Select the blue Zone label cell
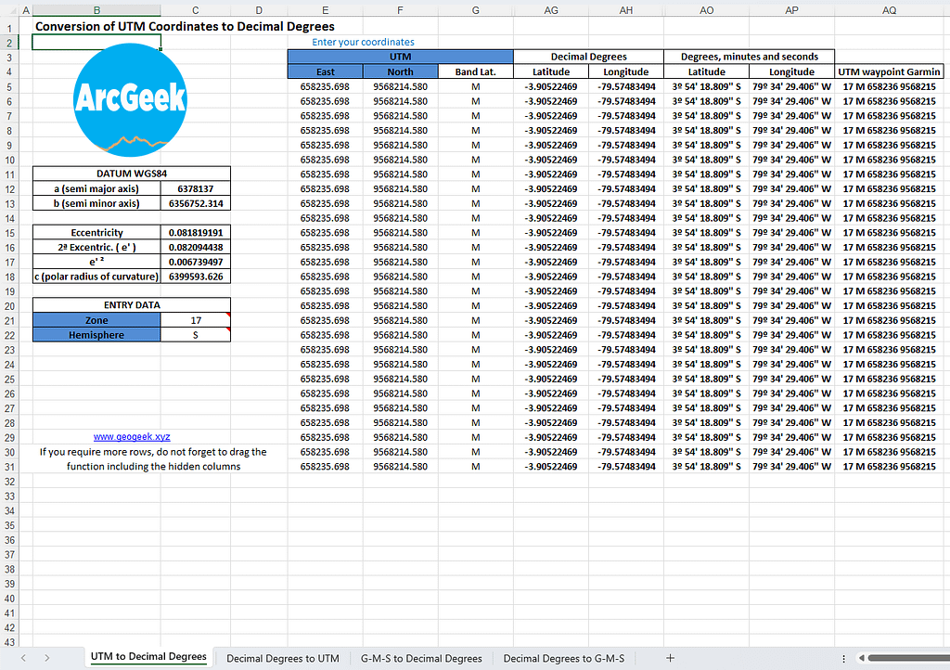 pos(96,320)
